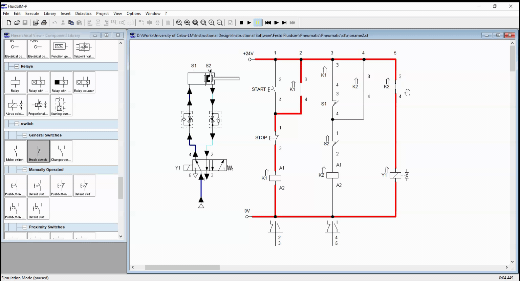
Task: Collapse the Proximity Switches subgroup
Action: click(x=25, y=227)
